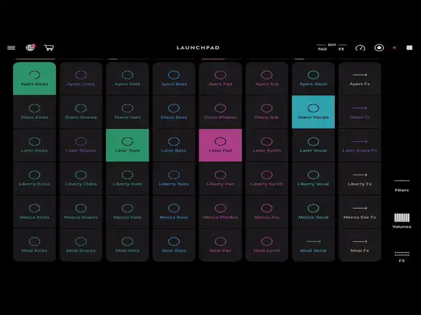This screenshot has height=315, width=421.
Task: Switch edit mode to FX
Action: pos(341,49)
